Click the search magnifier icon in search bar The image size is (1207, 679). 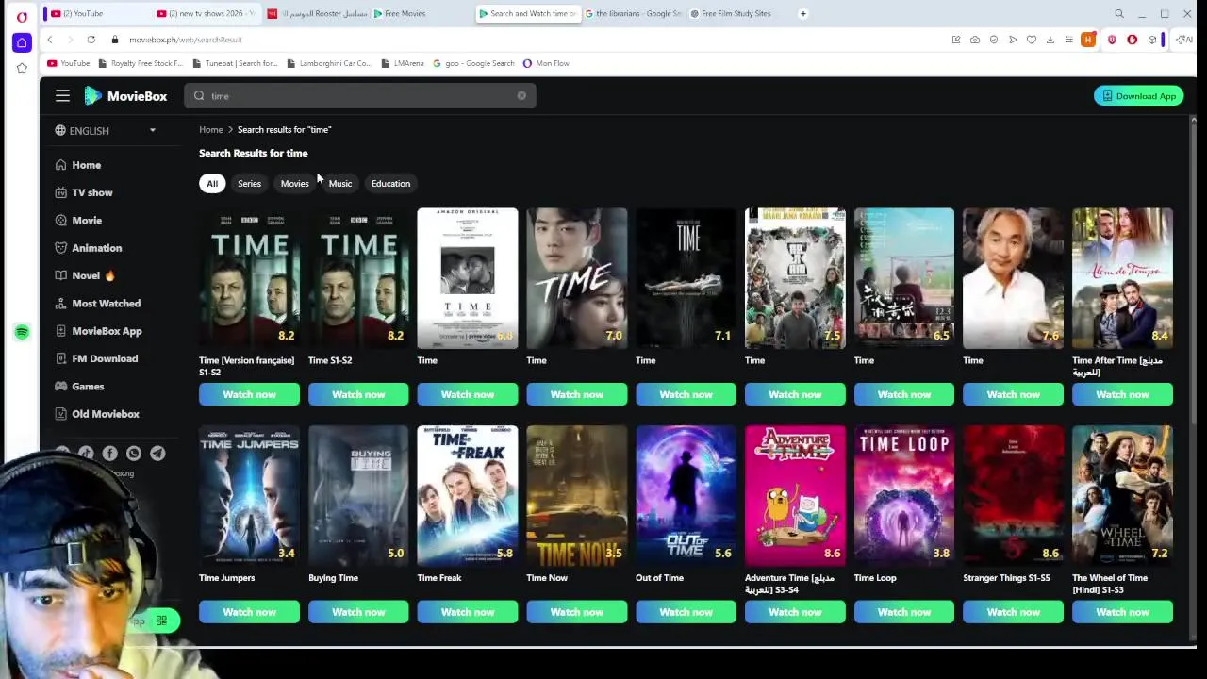[199, 95]
